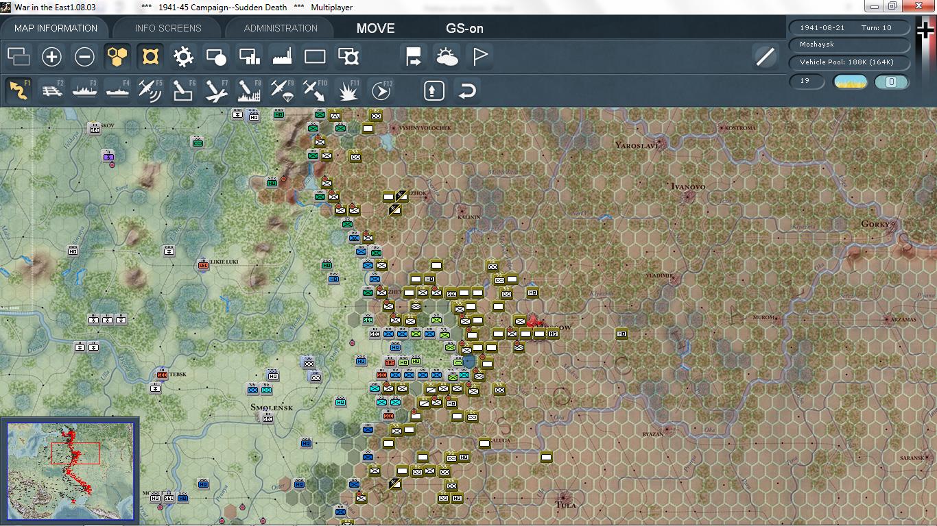Select F3 naval transport mode

[x=84, y=90]
